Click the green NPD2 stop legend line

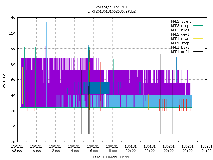198,25
